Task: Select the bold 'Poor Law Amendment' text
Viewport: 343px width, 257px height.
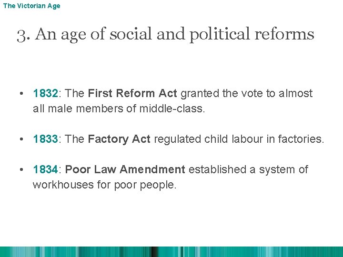Action: tap(125, 169)
